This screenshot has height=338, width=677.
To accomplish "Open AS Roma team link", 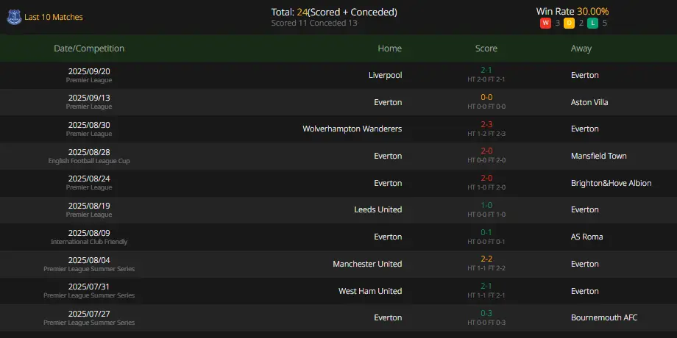I will coord(586,237).
